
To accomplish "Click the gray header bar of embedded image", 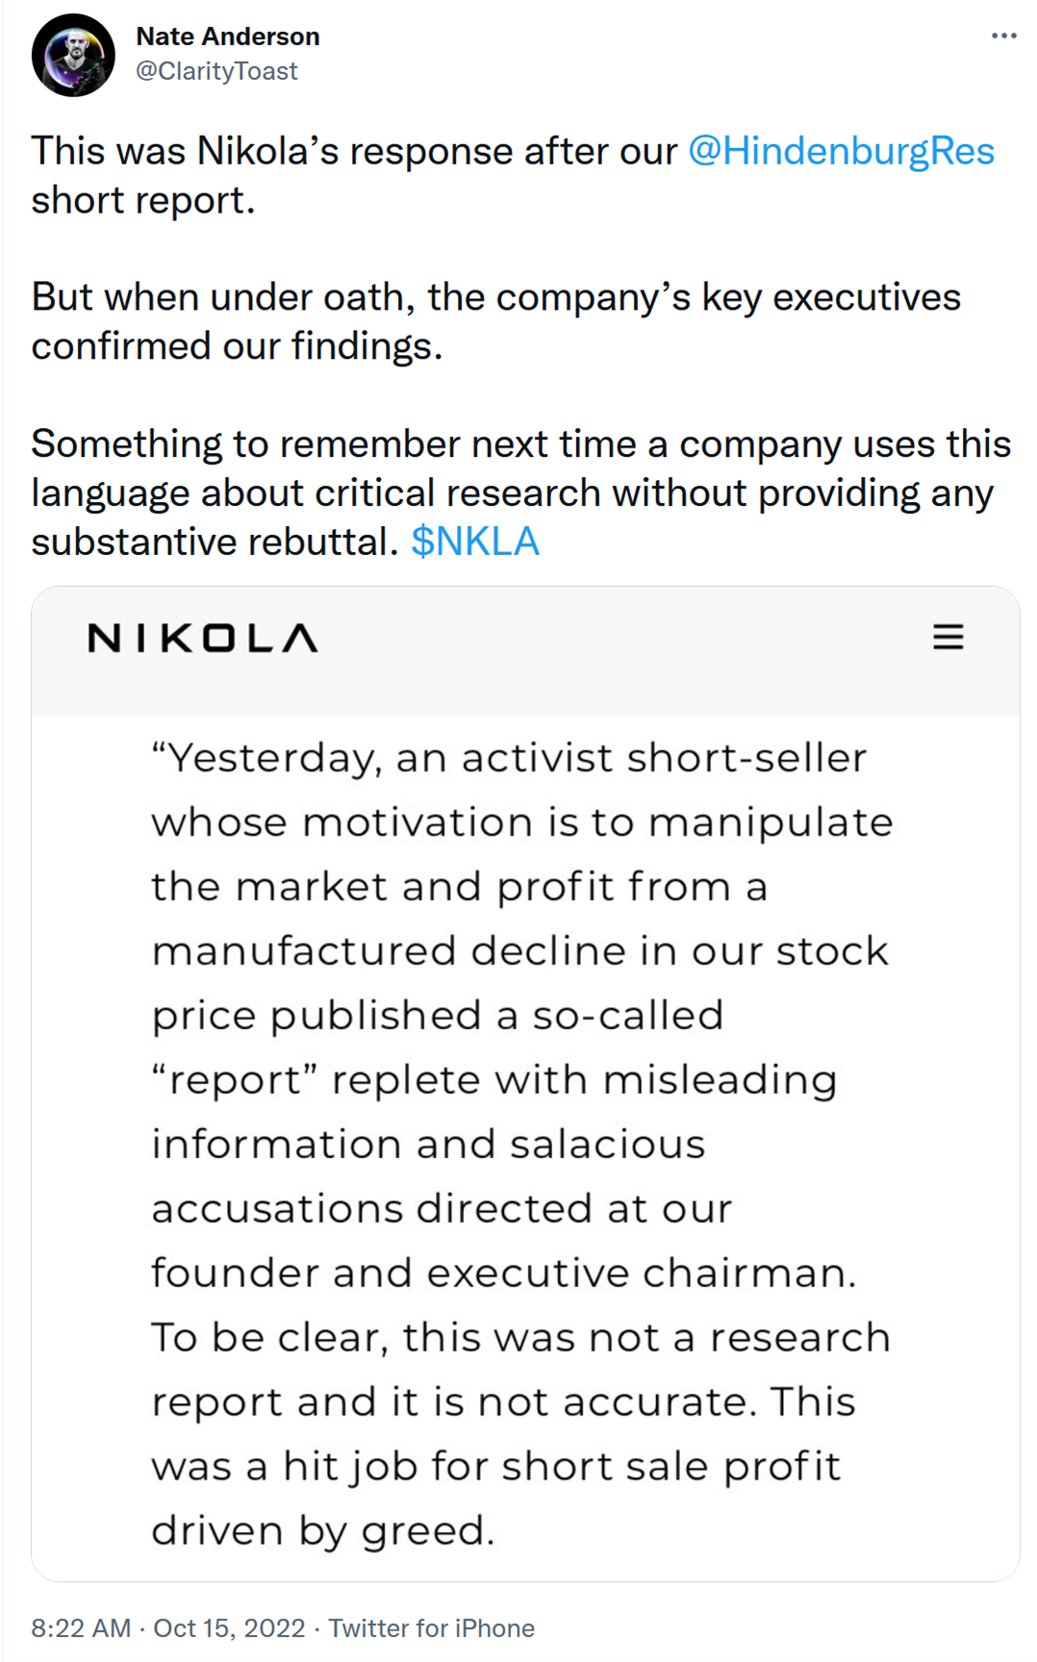I will coord(525,650).
